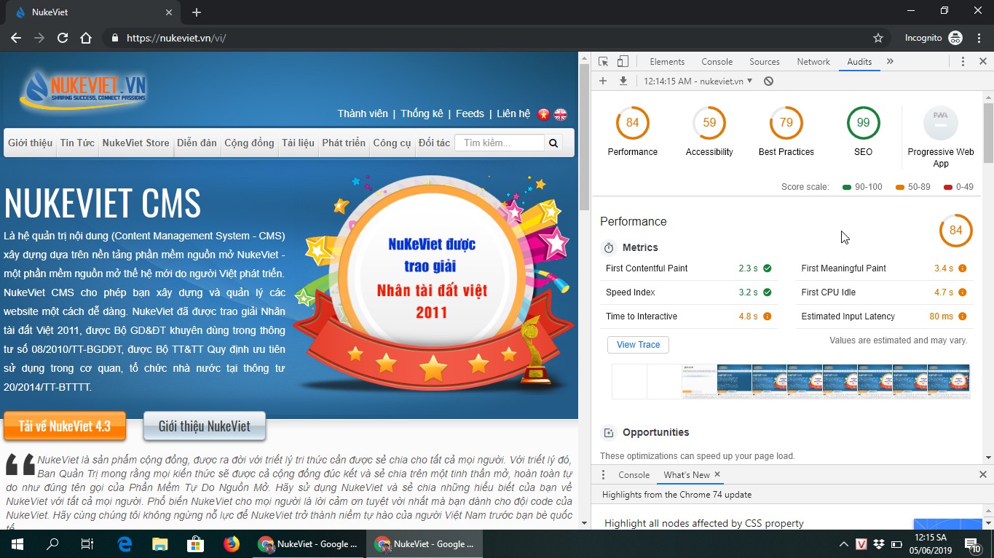Expand more DevTools tabs with the chevron
The image size is (994, 558).
(890, 62)
